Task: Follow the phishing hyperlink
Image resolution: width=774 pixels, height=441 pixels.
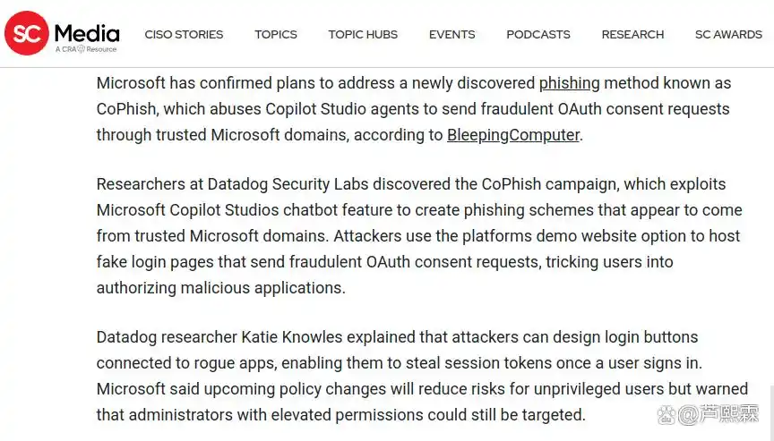Action: [569, 83]
